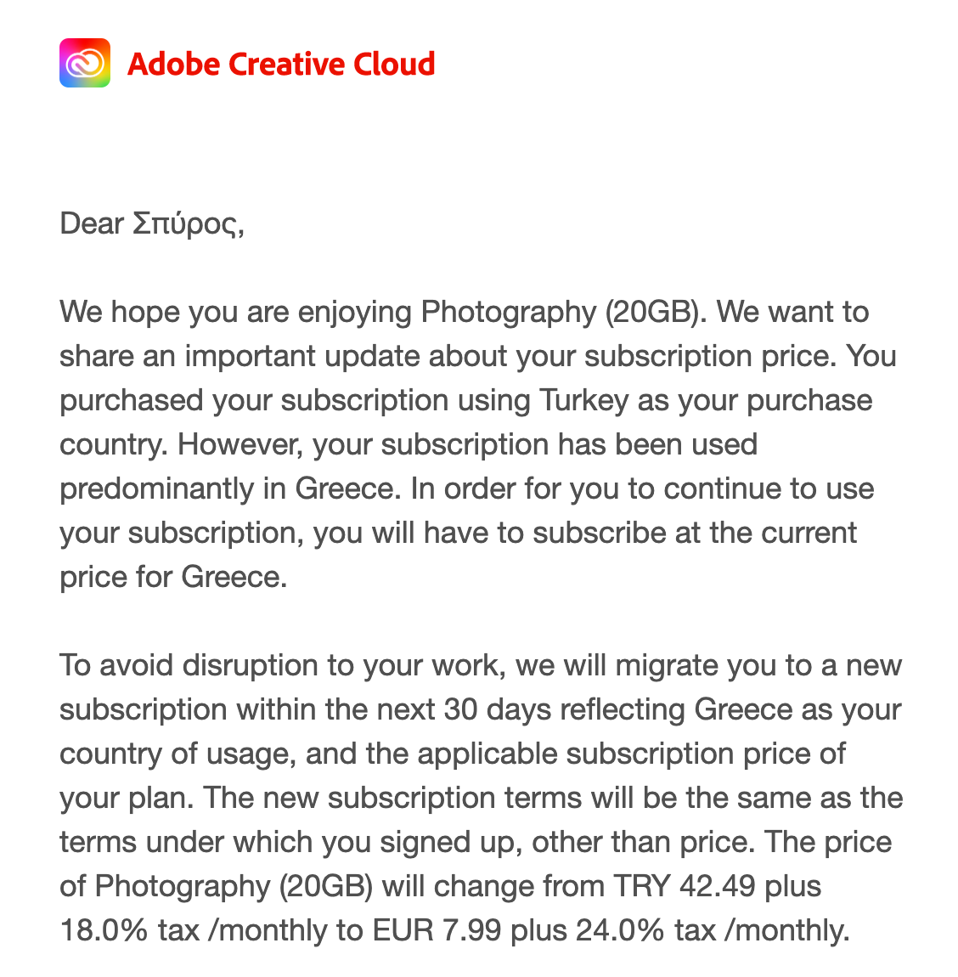
Task: Click Photography (20GB) after enjoying
Action: pos(564,312)
